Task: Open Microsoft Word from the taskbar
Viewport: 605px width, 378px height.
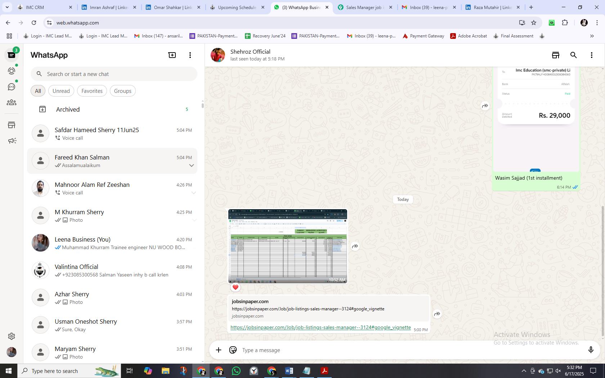Action: (289, 371)
